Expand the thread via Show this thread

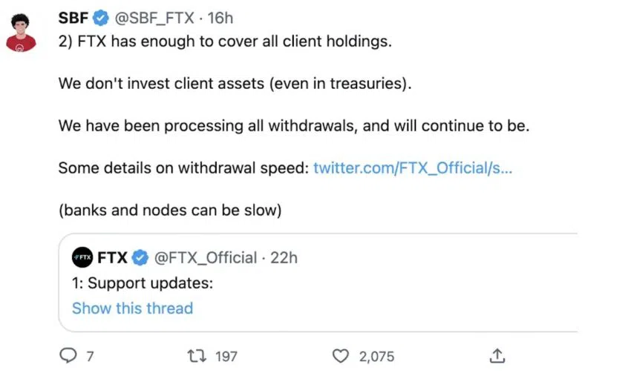click(x=132, y=308)
